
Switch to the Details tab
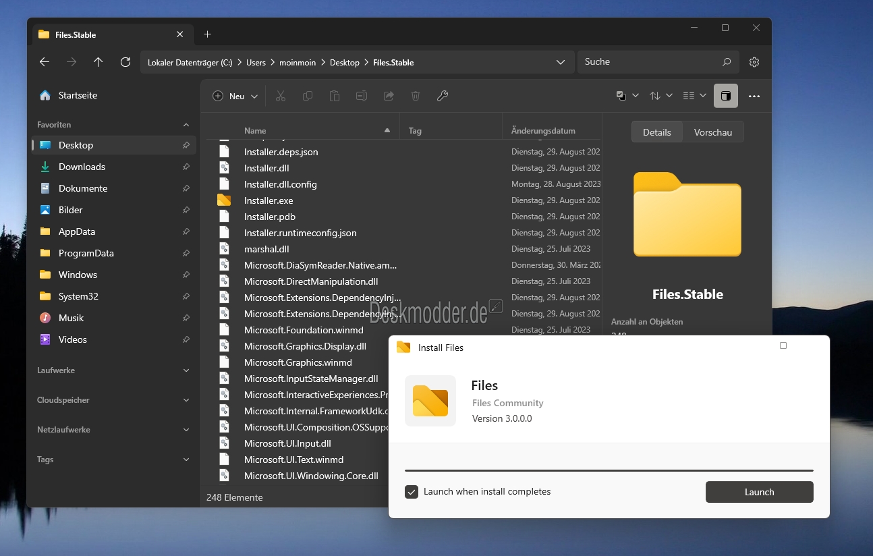tap(657, 132)
